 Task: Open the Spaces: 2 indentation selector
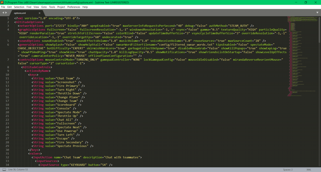point(288,170)
